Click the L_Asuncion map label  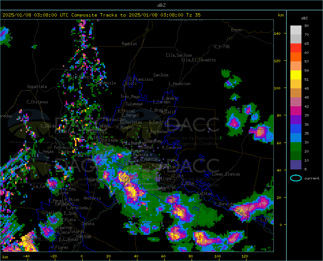click(179, 84)
